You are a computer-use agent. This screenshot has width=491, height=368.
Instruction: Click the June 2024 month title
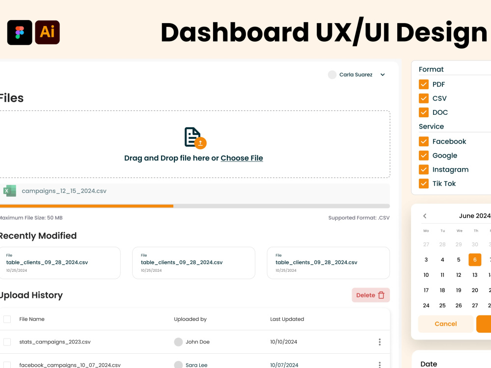pos(475,215)
